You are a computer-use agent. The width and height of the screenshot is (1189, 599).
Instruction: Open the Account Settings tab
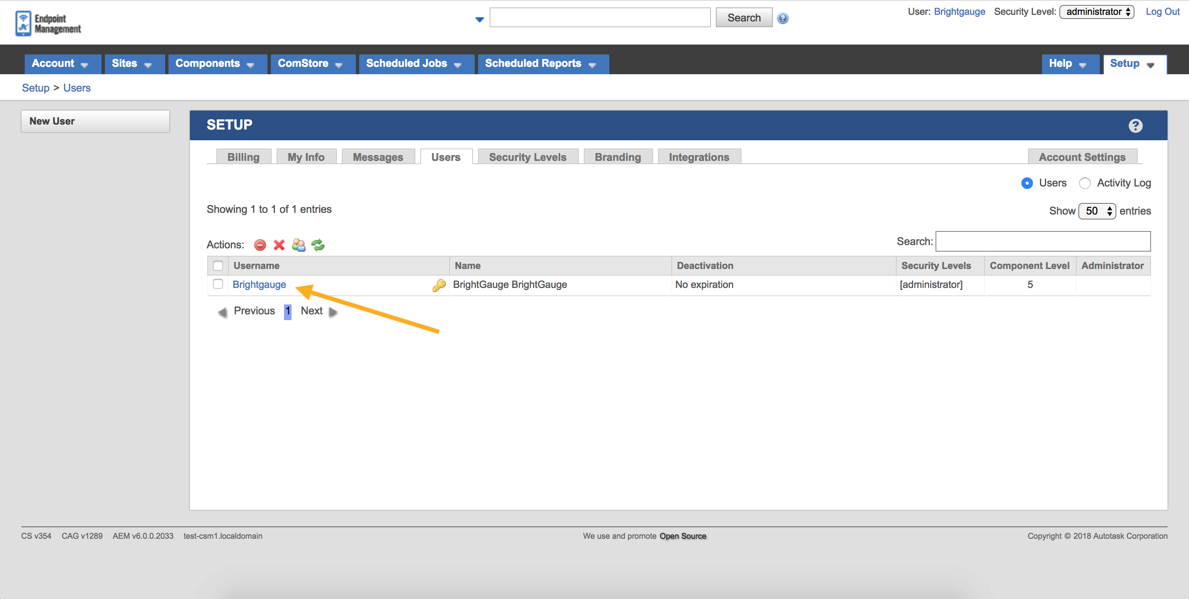click(x=1082, y=157)
